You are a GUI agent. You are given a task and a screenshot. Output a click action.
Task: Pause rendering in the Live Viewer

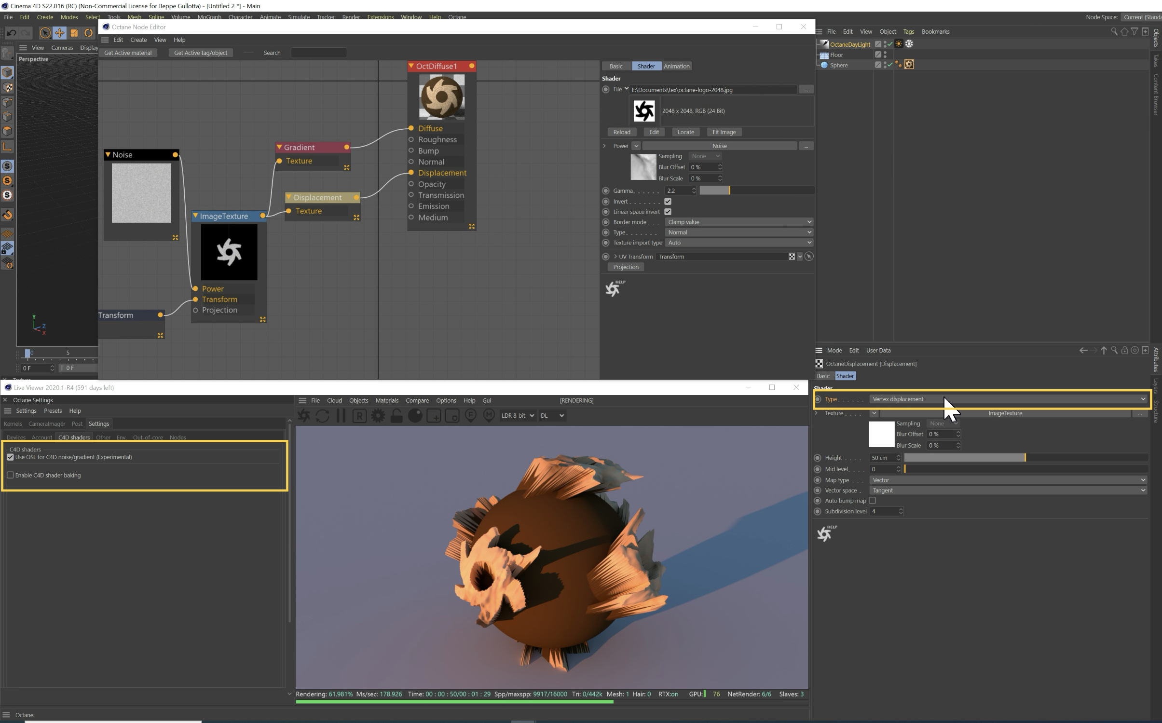[x=341, y=416]
